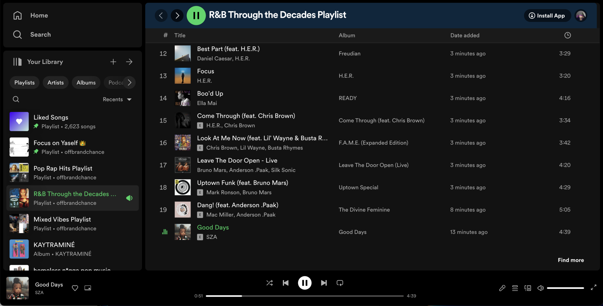This screenshot has width=603, height=306.
Task: Collapse Your Library via the library icon
Action: click(x=17, y=62)
